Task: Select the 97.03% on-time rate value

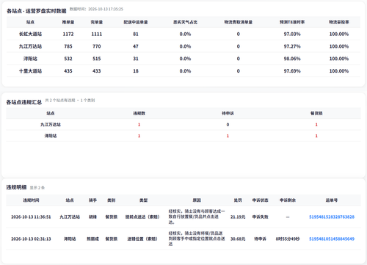Action: click(292, 34)
